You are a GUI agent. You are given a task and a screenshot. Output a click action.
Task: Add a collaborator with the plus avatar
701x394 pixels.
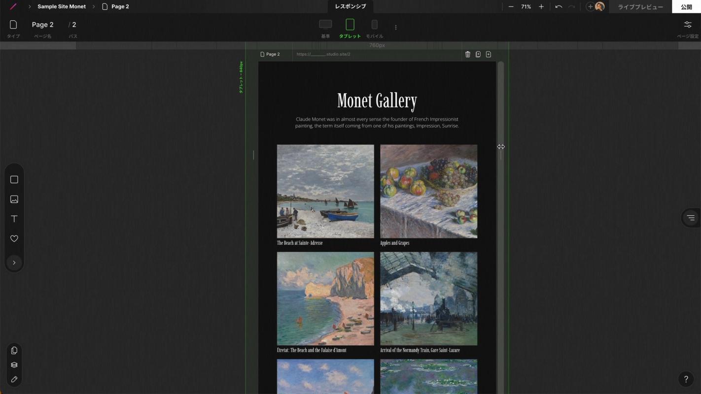click(590, 6)
